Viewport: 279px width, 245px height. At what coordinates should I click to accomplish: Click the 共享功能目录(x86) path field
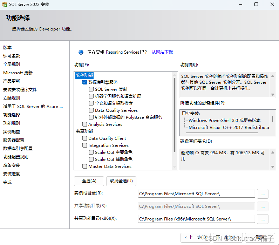(196, 219)
